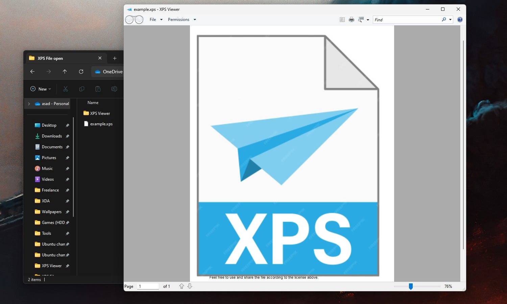Open XPS Viewer Help with the question mark icon
The width and height of the screenshot is (507, 304).
tap(460, 19)
